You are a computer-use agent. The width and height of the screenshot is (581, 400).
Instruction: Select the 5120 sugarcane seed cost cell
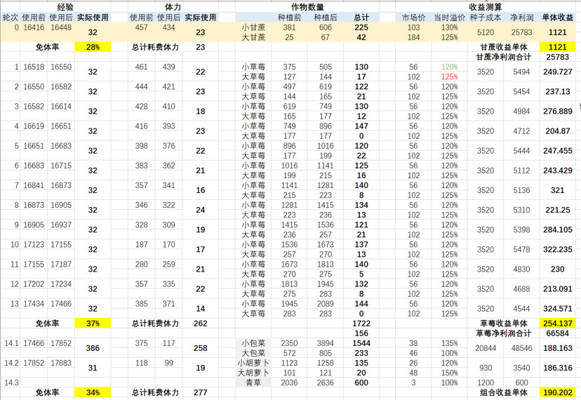coord(486,32)
